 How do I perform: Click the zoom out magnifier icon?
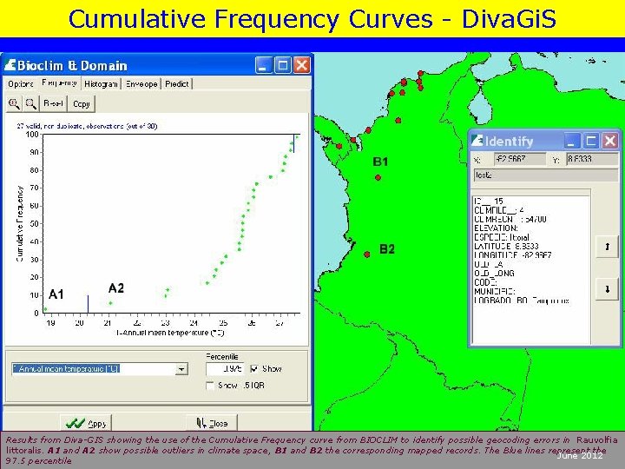(x=30, y=103)
